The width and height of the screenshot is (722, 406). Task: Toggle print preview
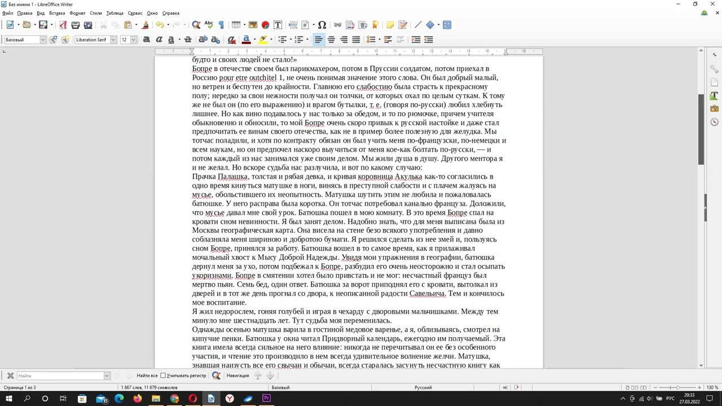point(88,25)
